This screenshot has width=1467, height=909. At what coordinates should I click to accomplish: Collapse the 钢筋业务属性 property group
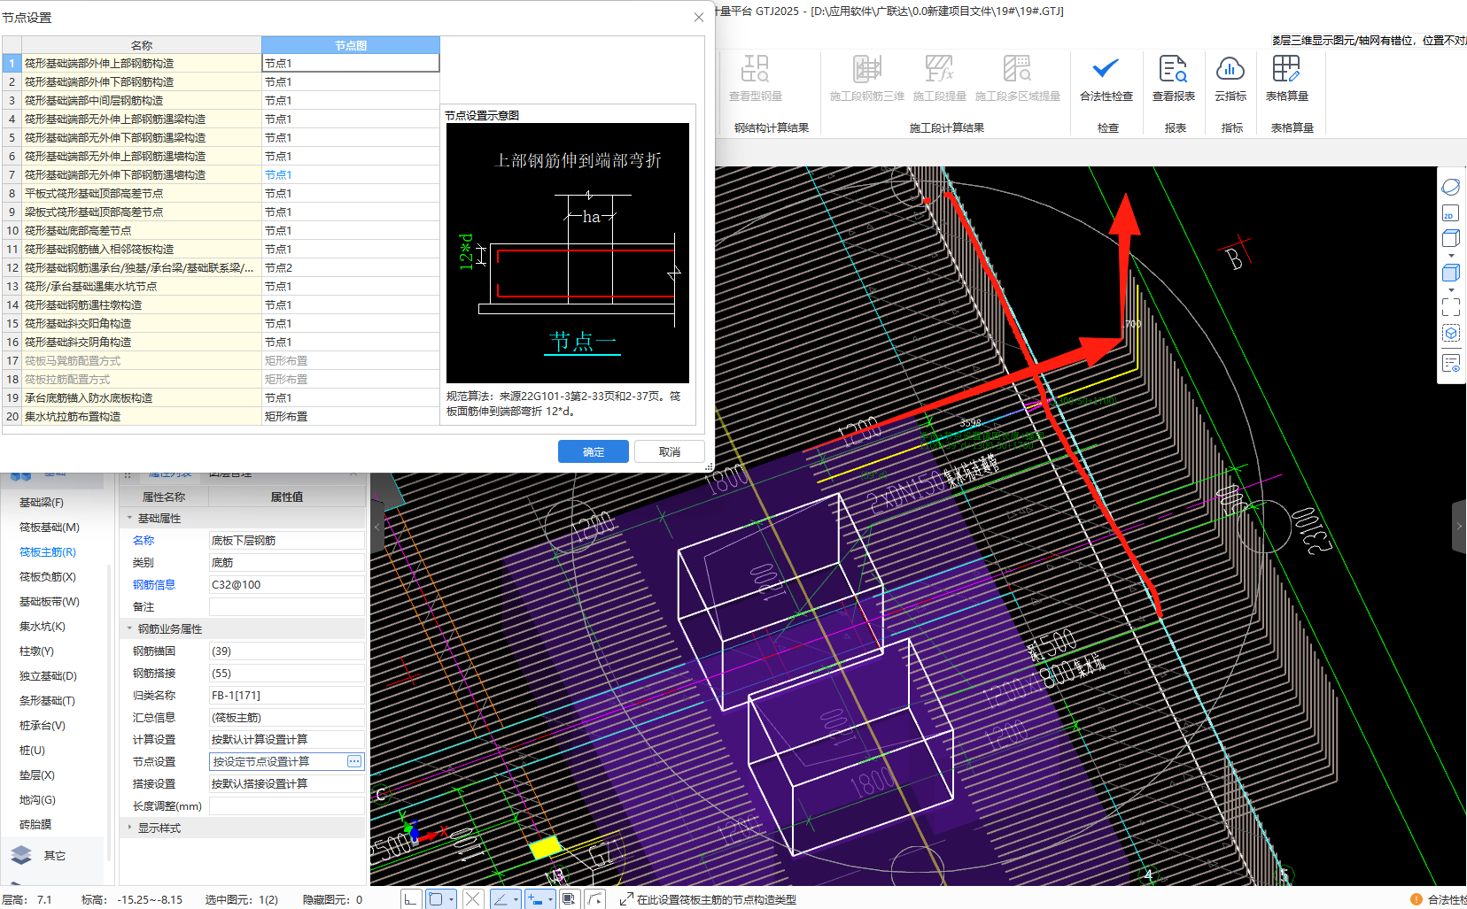click(129, 628)
